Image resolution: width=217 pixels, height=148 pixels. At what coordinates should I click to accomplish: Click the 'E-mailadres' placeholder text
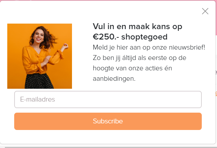(37, 99)
